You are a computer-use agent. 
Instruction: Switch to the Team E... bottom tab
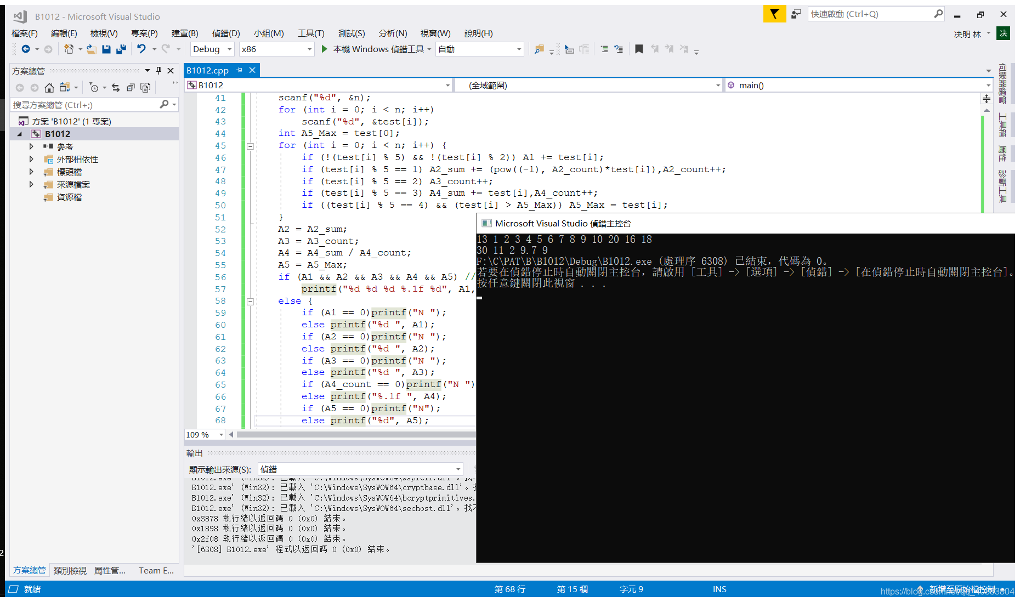click(x=156, y=571)
